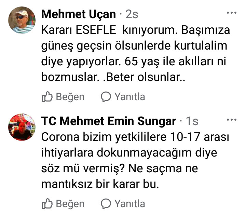Open Mehmet Uçan's profile picture
Screen dimensions: 246x215
coord(22,20)
